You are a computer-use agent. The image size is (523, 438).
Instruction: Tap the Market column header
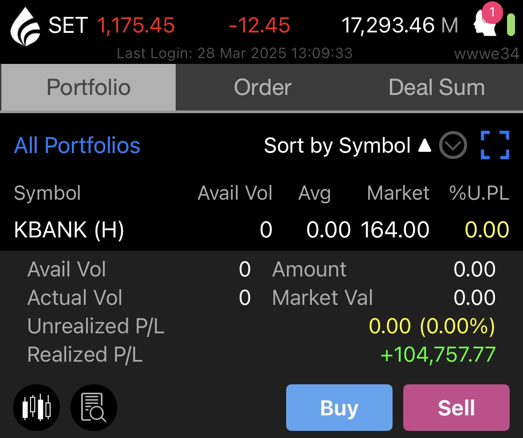[398, 193]
